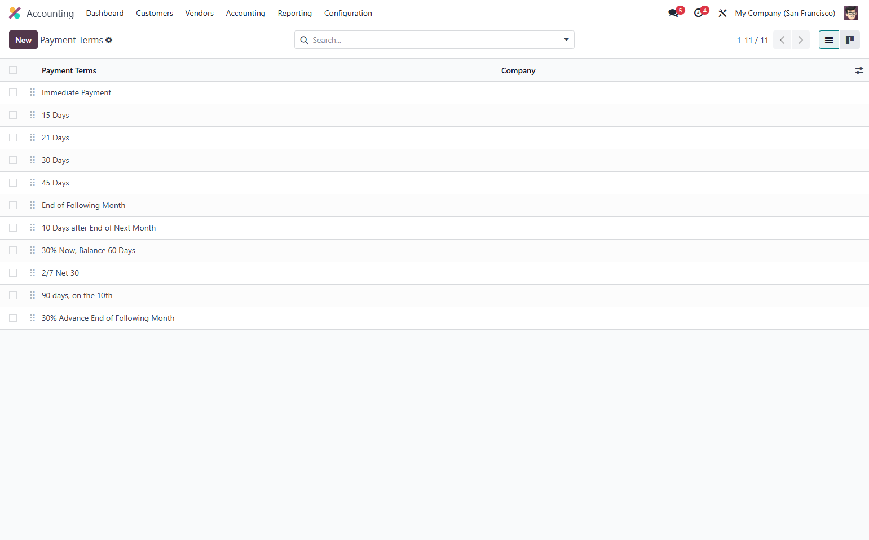869x540 pixels.
Task: Open the Accounting menu dropdown
Action: click(245, 13)
